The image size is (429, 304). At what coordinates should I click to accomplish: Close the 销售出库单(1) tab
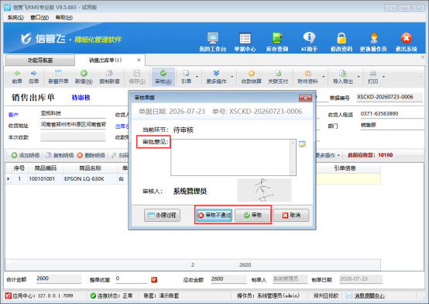pyautogui.click(x=139, y=60)
